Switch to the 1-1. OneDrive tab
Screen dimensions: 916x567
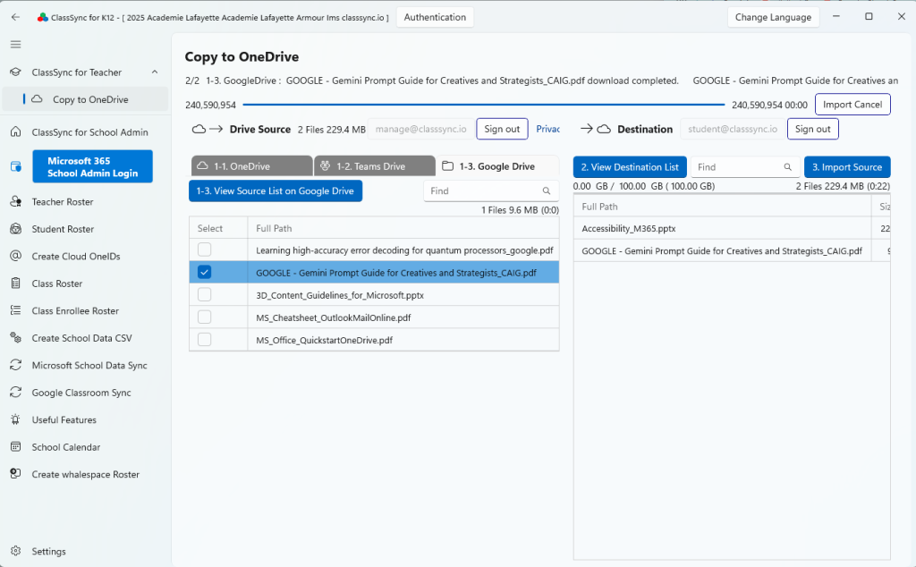[x=251, y=165]
